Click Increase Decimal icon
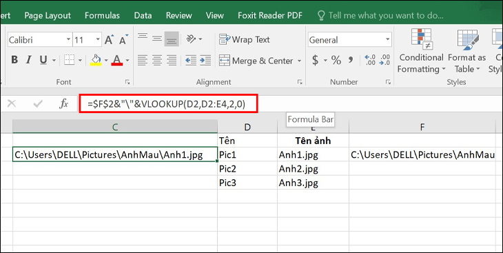 tap(369, 60)
